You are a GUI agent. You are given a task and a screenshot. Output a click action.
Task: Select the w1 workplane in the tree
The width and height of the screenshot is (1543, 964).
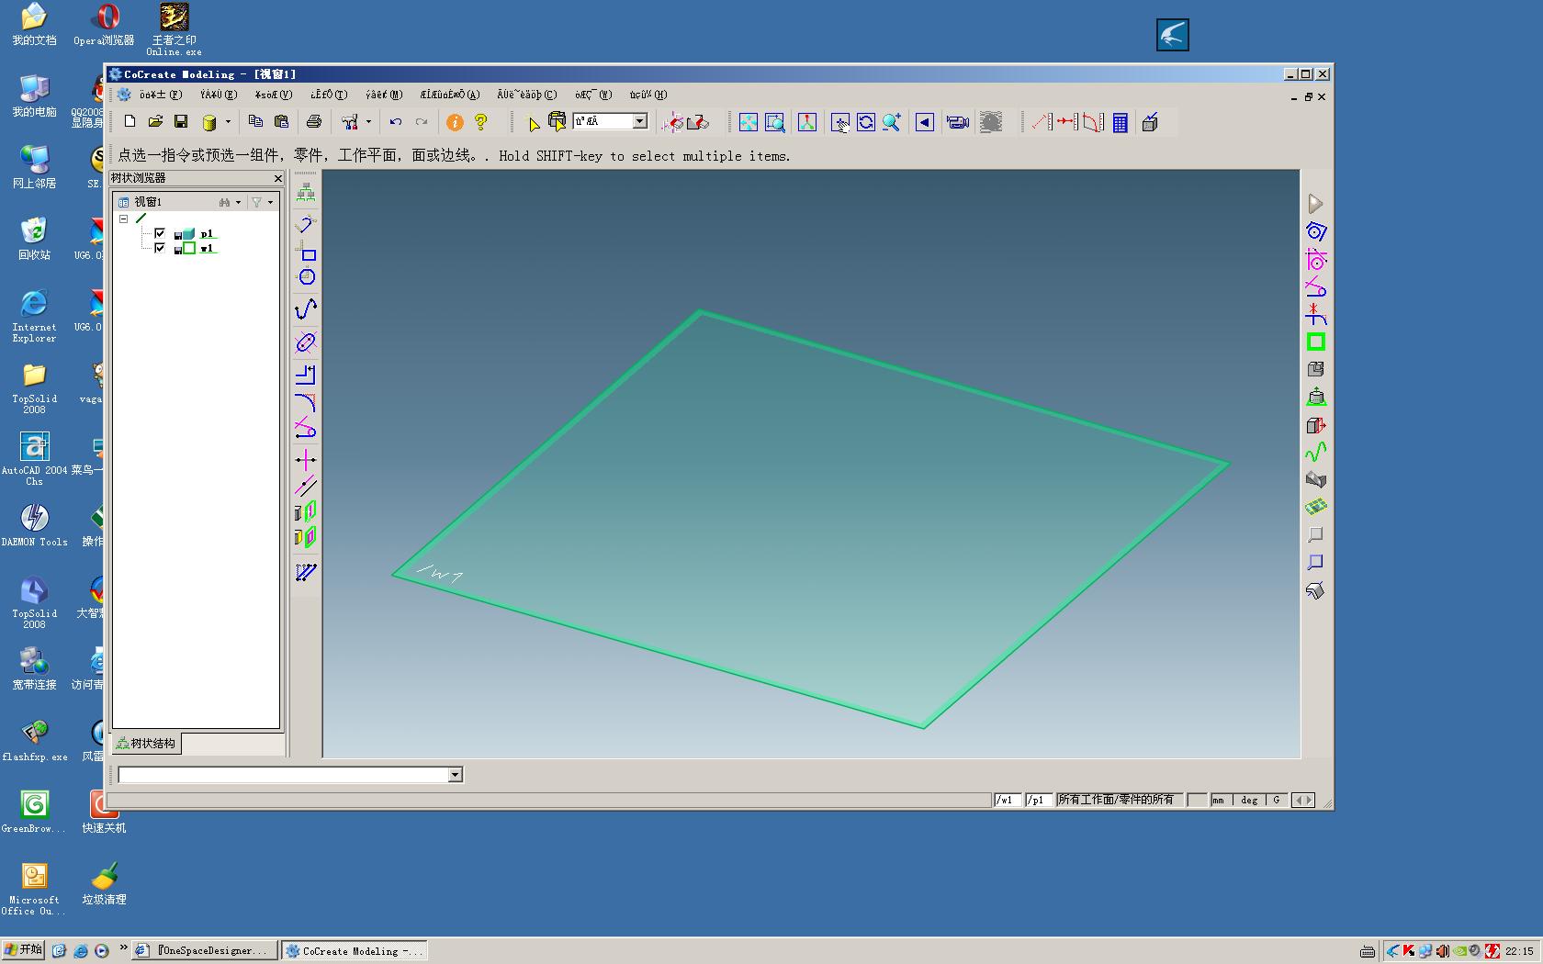point(207,248)
